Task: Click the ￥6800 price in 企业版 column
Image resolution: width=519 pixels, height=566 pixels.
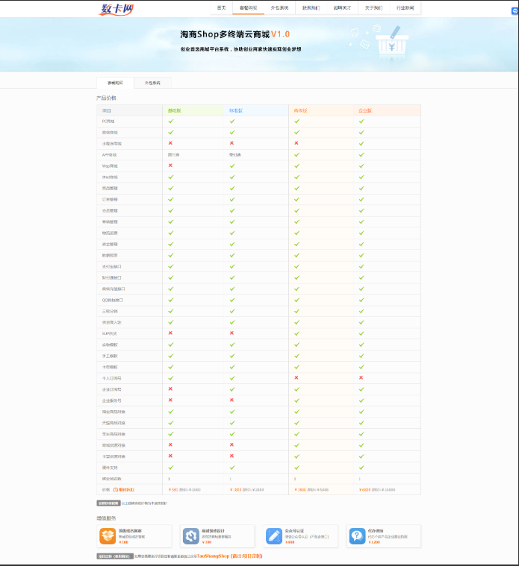Action: 365,490
